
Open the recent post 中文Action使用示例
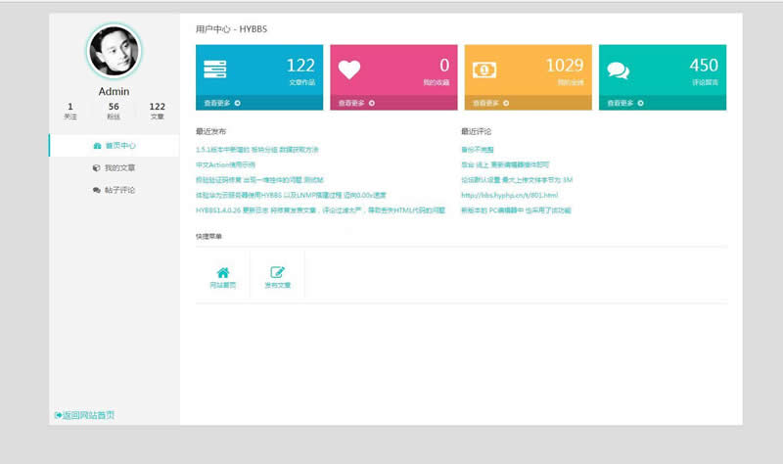coord(225,164)
